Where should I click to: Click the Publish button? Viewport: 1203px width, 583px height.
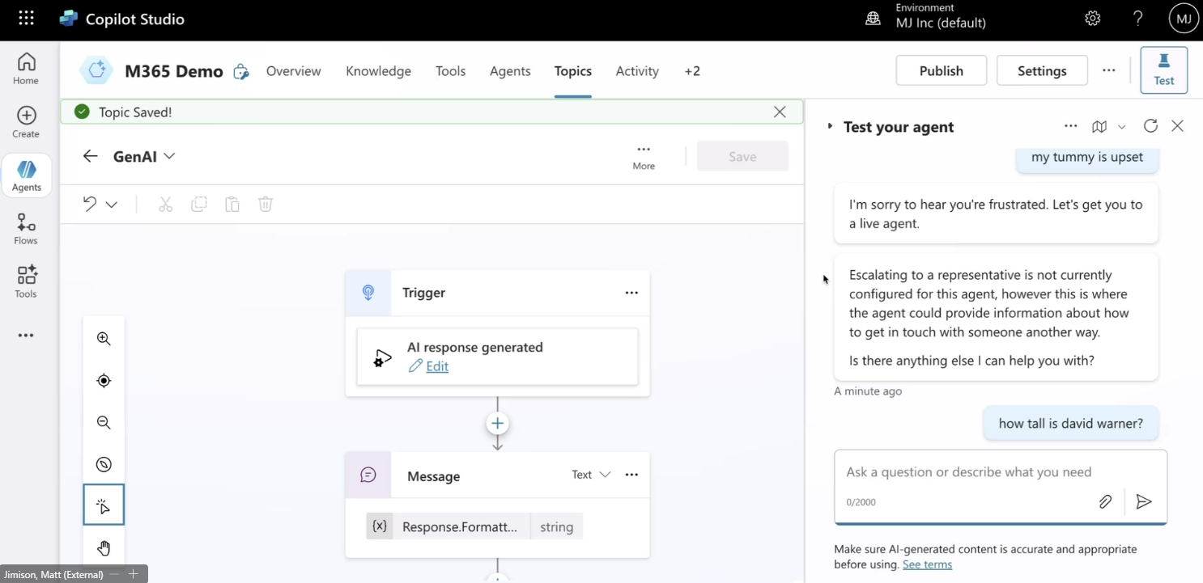(942, 70)
